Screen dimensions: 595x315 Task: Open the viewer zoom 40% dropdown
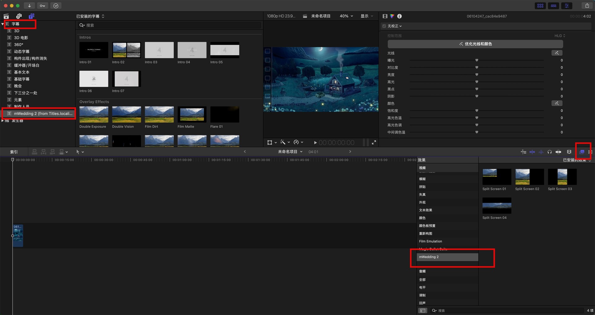pyautogui.click(x=346, y=16)
